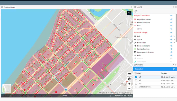
Task: Click the large red dot in map center
Action: [83, 45]
